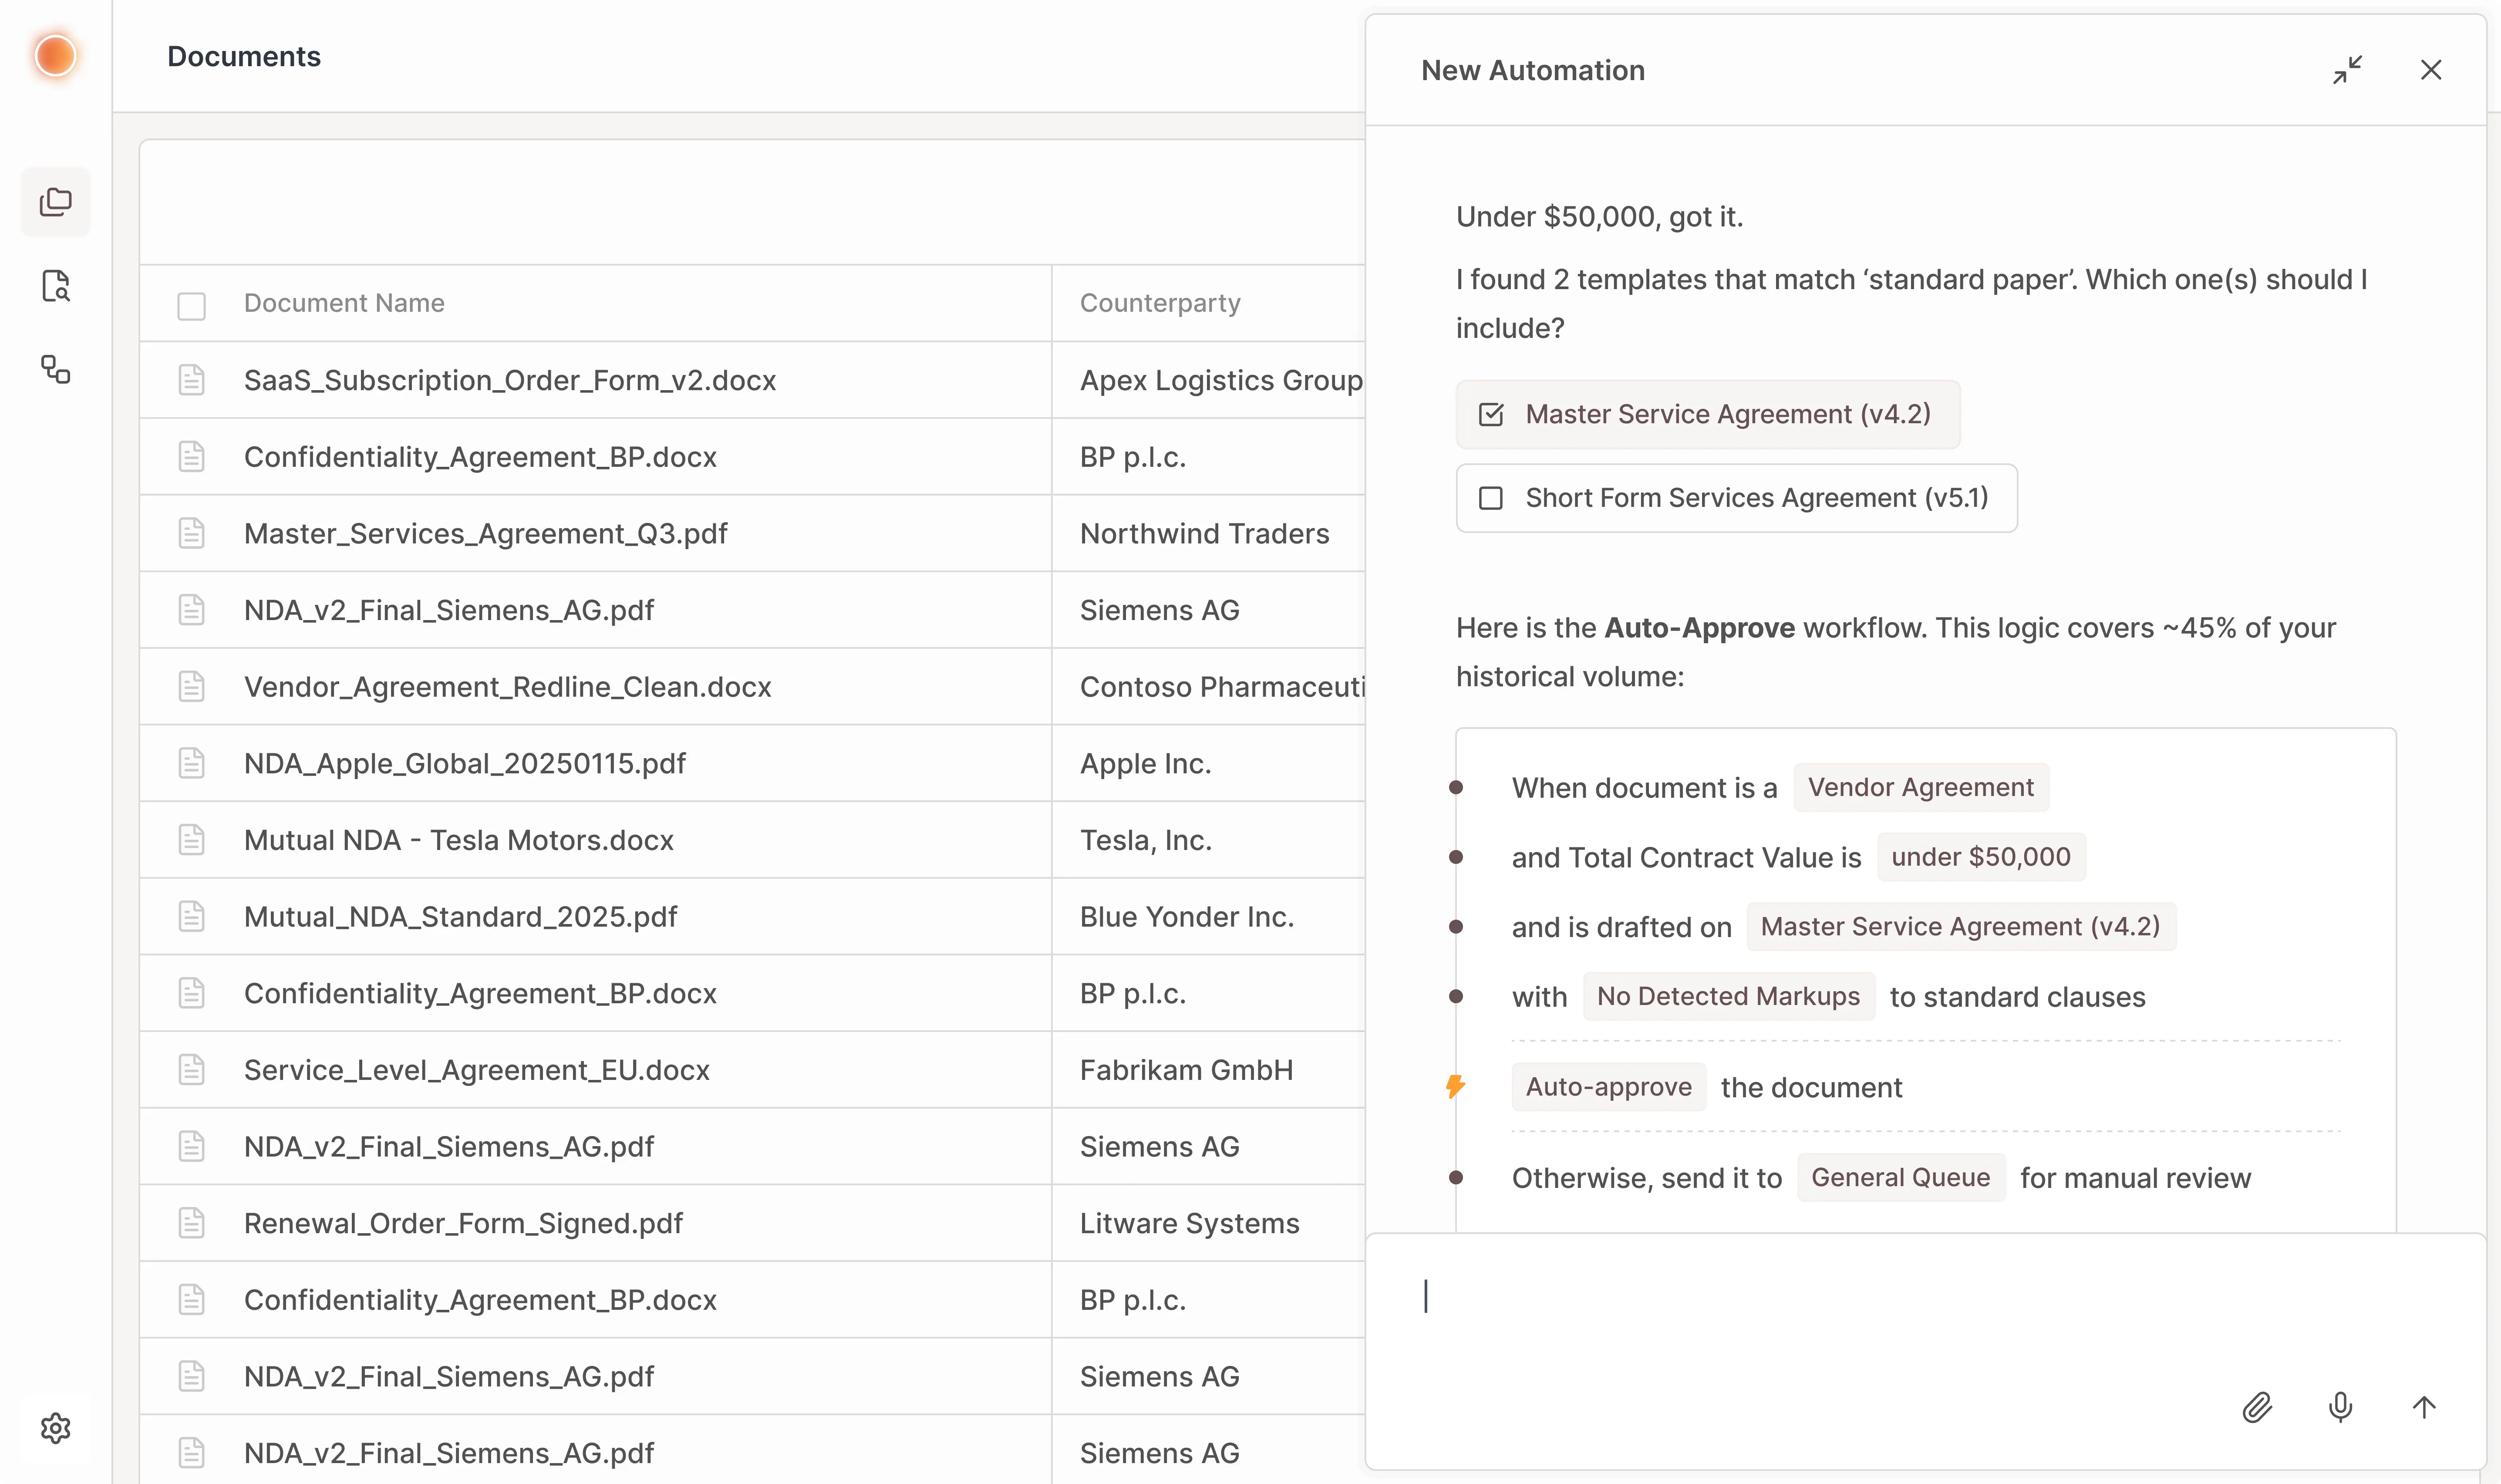The image size is (2501, 1484).
Task: Change the General Queue destination chip
Action: click(1899, 1177)
